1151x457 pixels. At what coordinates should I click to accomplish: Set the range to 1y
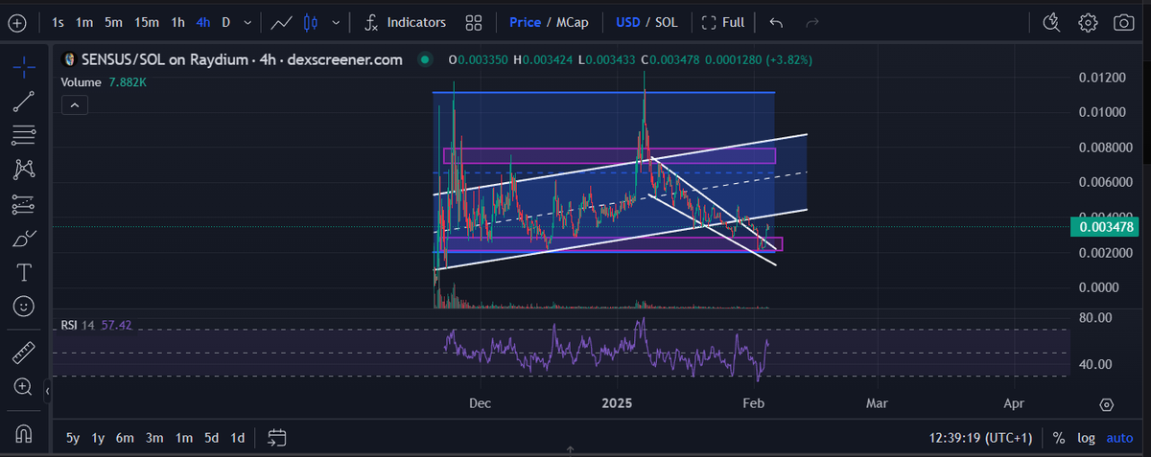pos(98,438)
